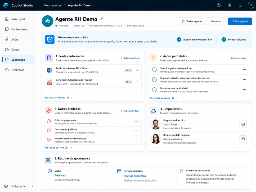Click the Revisão periódica calendar icon

(119, 171)
